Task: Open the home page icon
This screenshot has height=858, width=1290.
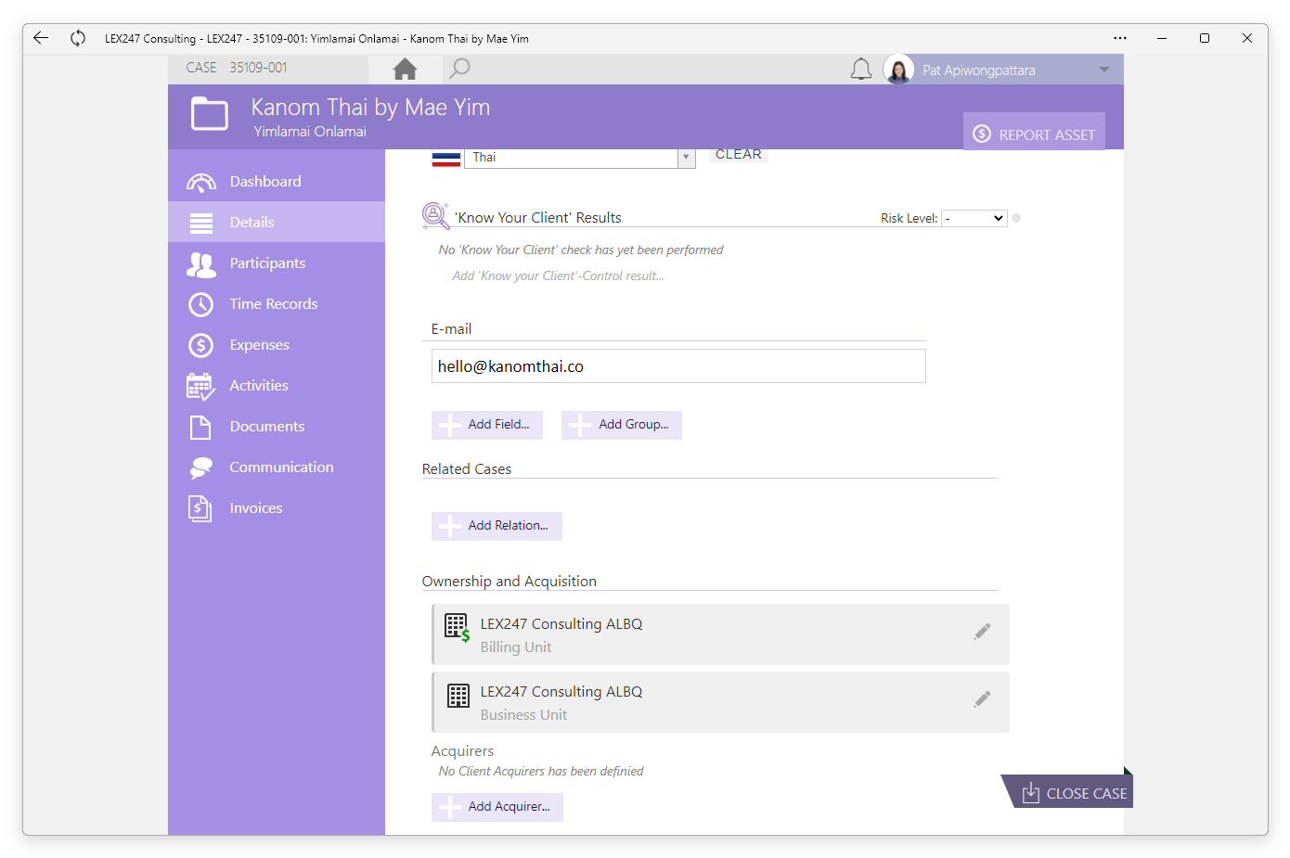Action: (x=405, y=69)
